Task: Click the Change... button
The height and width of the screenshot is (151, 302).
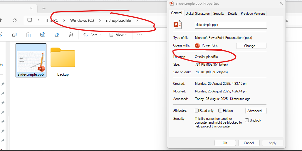Action: click(x=251, y=46)
